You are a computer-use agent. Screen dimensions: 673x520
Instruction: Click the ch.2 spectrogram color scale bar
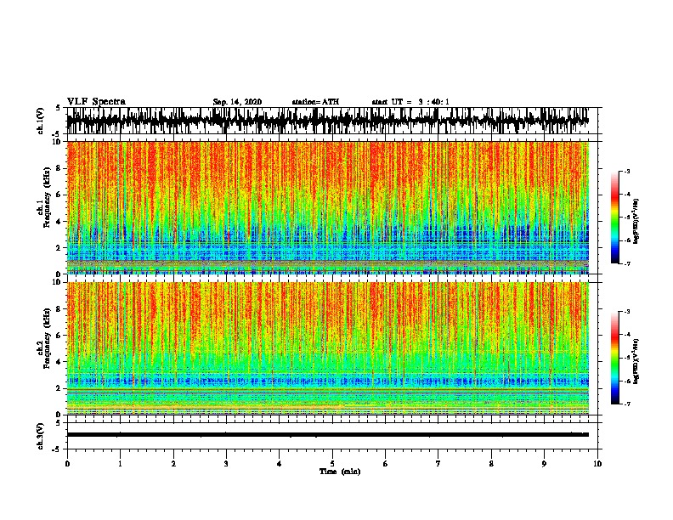click(614, 358)
